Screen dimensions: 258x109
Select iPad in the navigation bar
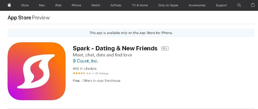[x=58, y=5]
